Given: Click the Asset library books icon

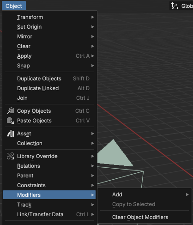Looking at the screenshot, I should (10, 134).
